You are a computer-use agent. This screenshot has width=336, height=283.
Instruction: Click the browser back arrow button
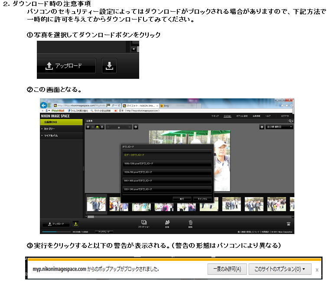point(44,105)
